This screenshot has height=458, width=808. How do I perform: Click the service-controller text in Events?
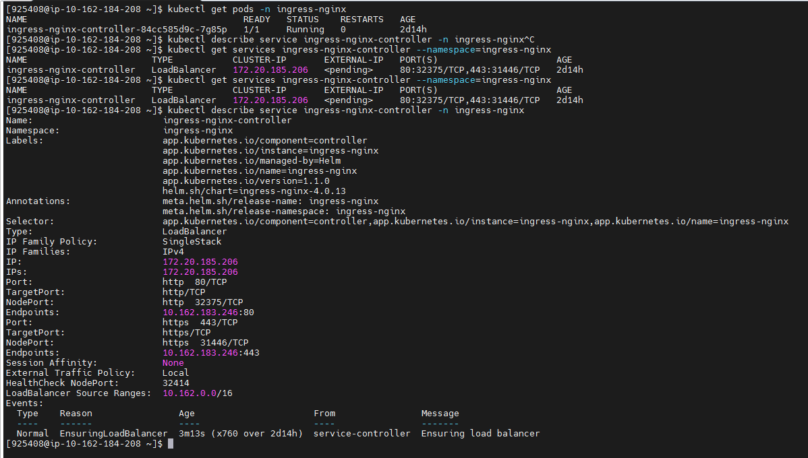pyautogui.click(x=362, y=433)
